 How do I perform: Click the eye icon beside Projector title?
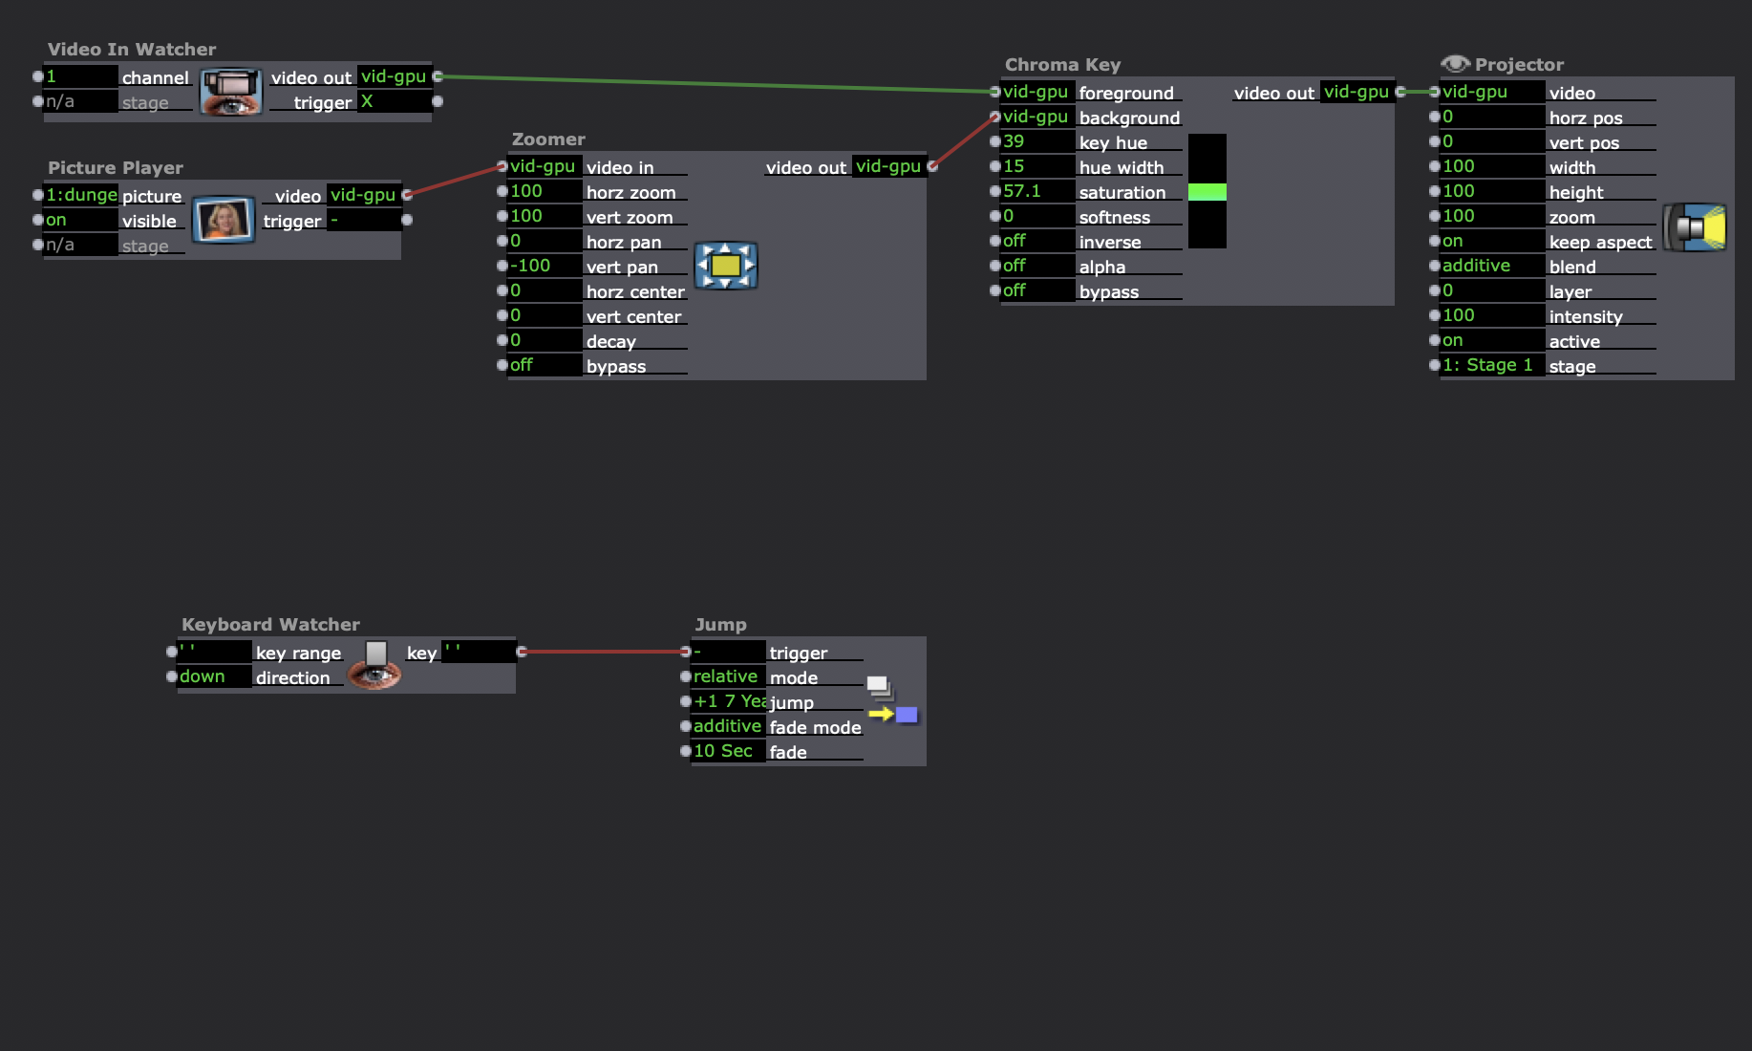(1454, 64)
